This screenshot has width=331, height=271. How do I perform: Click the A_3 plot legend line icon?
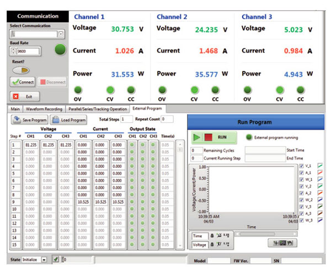[320, 213]
